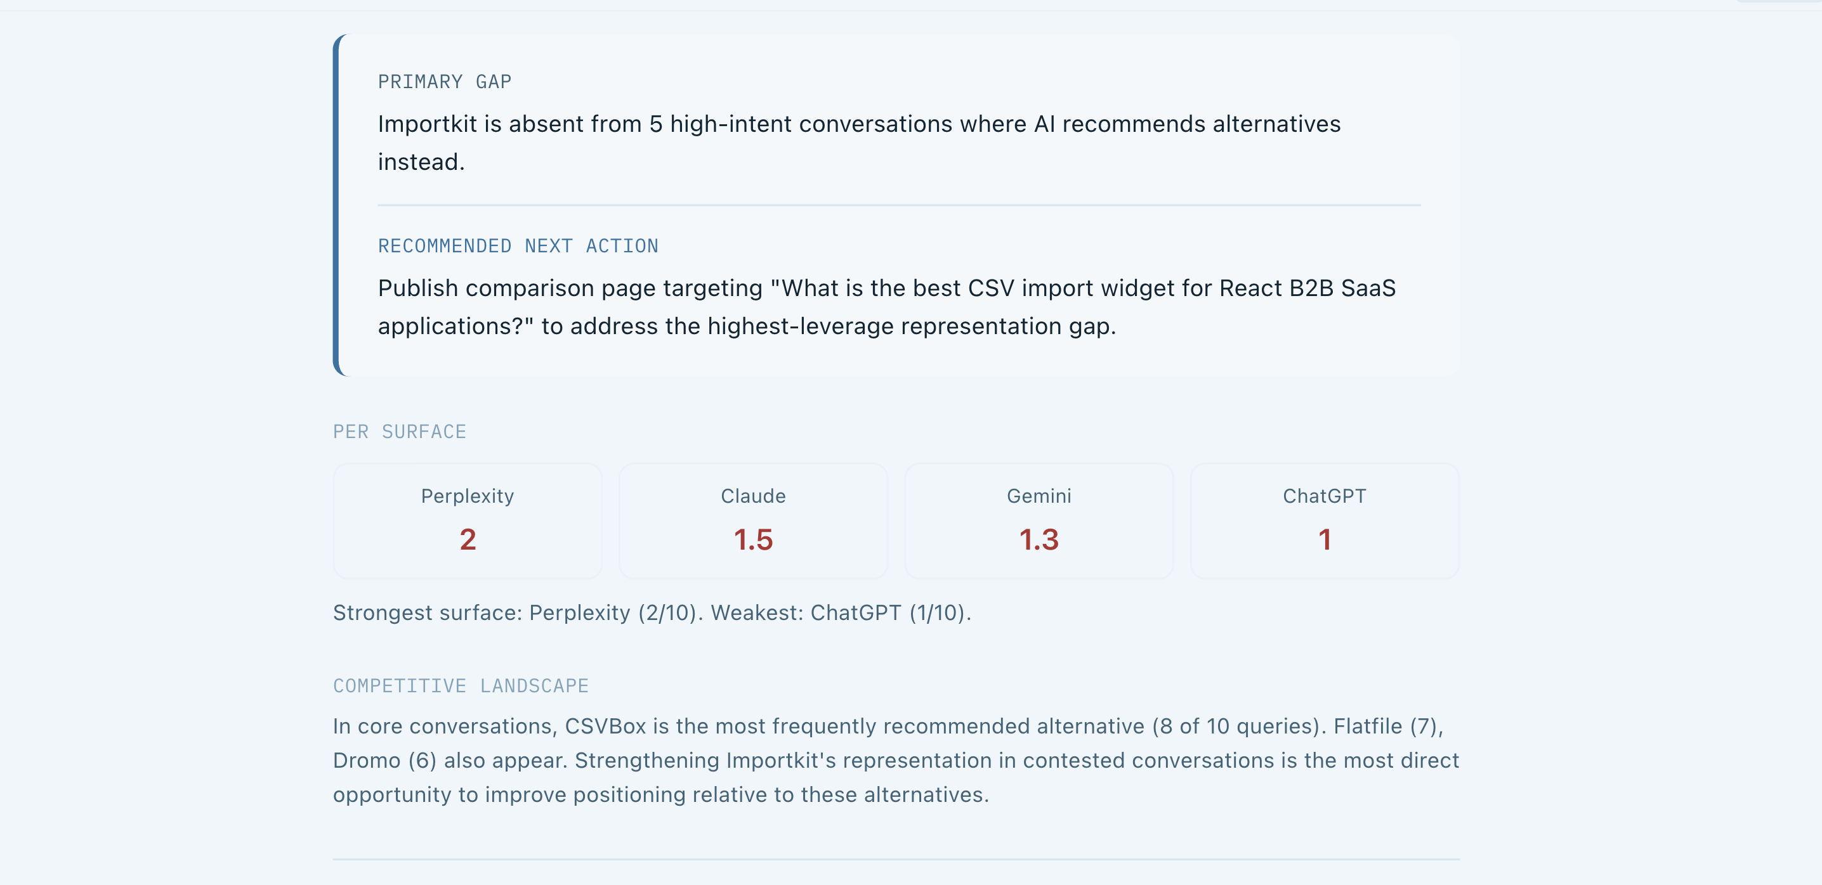Click the divider under the primary gap text
This screenshot has height=885, width=1822.
(898, 205)
